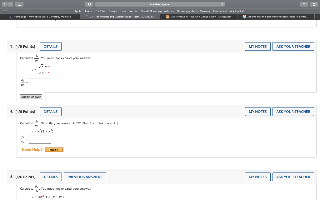Switch to the Chegg Study tab

click(x=199, y=17)
